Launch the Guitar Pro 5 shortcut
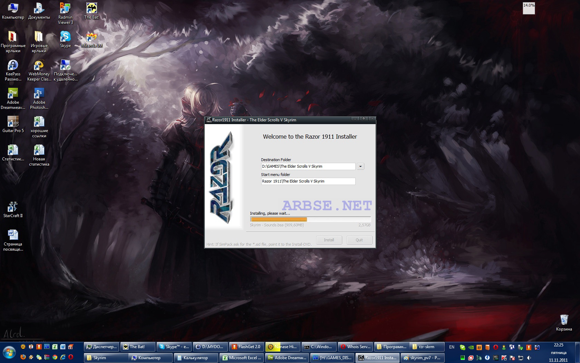This screenshot has width=580, height=363. coord(13,124)
